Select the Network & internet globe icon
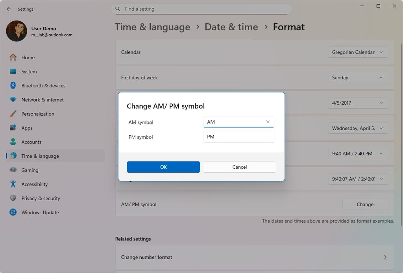The width and height of the screenshot is (403, 273). pyautogui.click(x=13, y=100)
